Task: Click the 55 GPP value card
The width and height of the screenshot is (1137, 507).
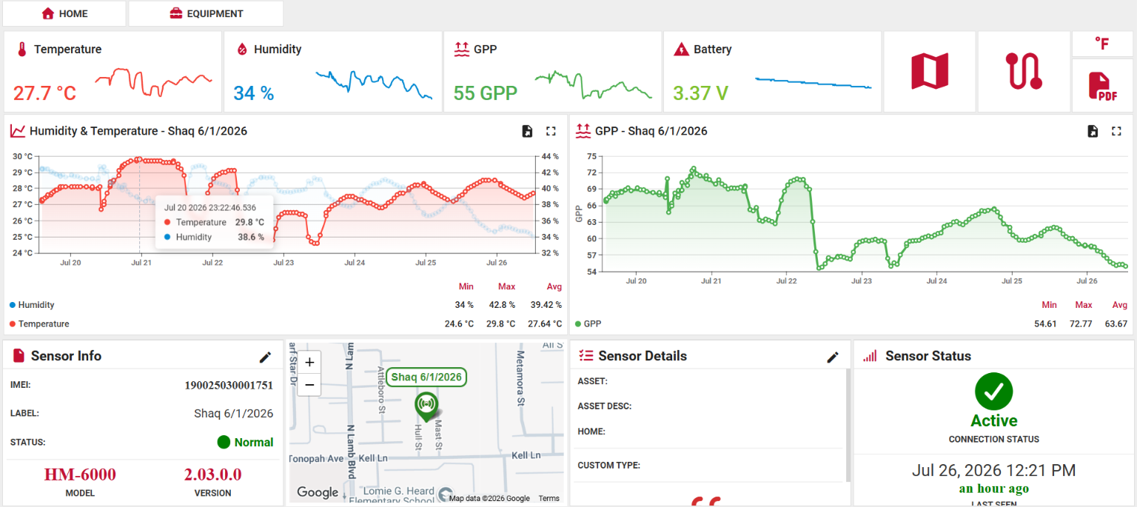Action: [552, 72]
